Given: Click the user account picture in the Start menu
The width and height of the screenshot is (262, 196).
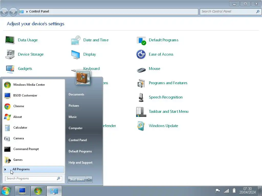Looking at the screenshot, I should [83, 78].
